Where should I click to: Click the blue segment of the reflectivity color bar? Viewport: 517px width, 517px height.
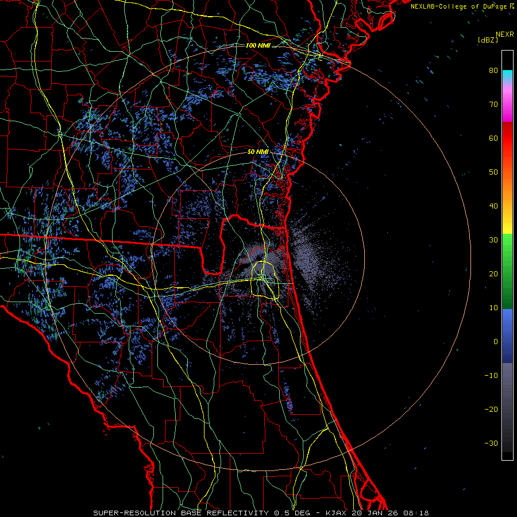tap(507, 336)
